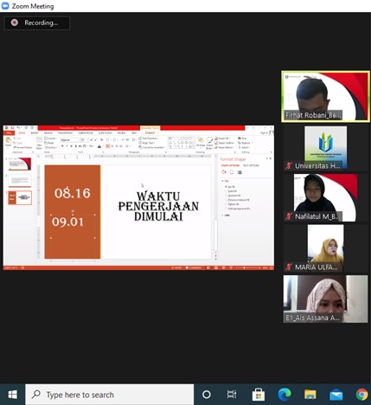Select the Fill & Line paint bucket icon

(x=224, y=172)
